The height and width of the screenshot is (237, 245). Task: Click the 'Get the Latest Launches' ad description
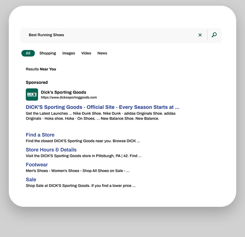pyautogui.click(x=101, y=116)
